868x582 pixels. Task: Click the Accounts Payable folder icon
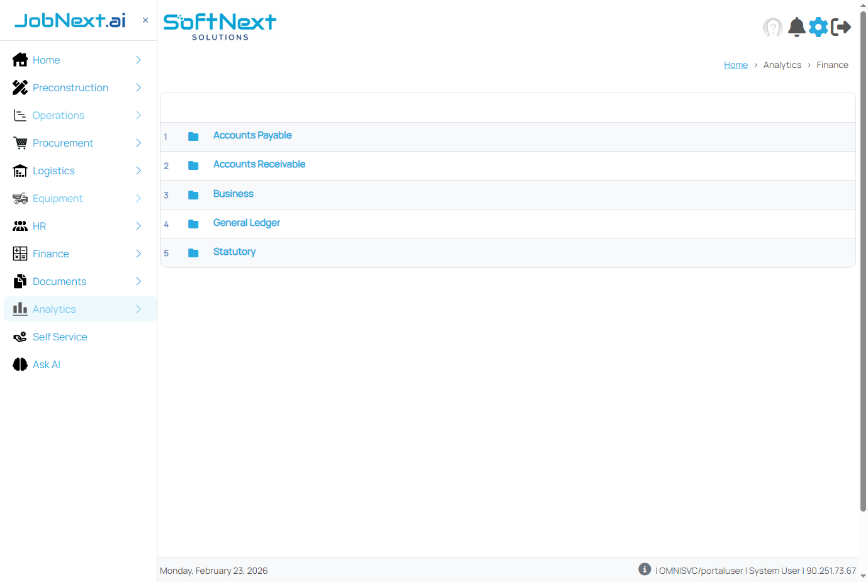193,137
